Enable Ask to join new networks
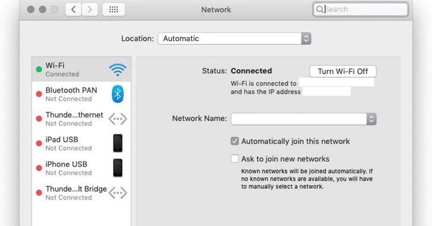 point(235,159)
